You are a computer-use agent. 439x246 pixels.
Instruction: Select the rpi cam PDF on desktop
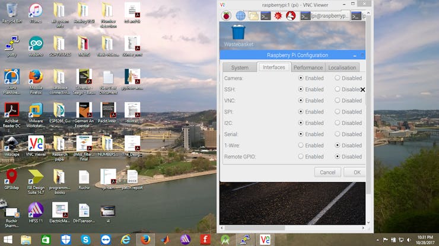coord(108,179)
